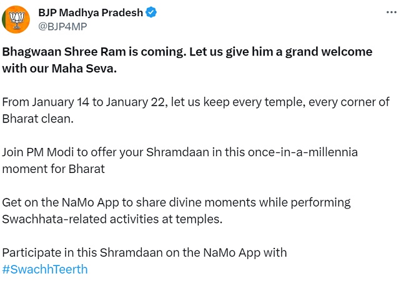Image resolution: width=406 pixels, height=286 pixels.
Task: Click the line starting 'Get on the NaMo App'
Action: coord(177,202)
